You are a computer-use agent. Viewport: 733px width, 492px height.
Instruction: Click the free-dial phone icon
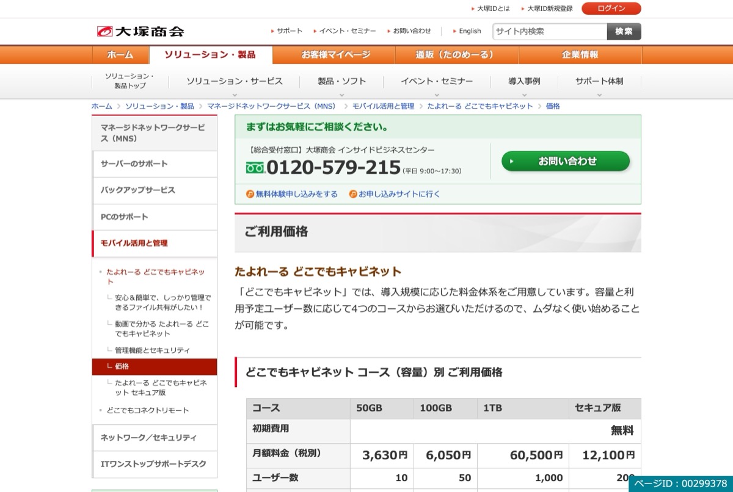(x=255, y=167)
